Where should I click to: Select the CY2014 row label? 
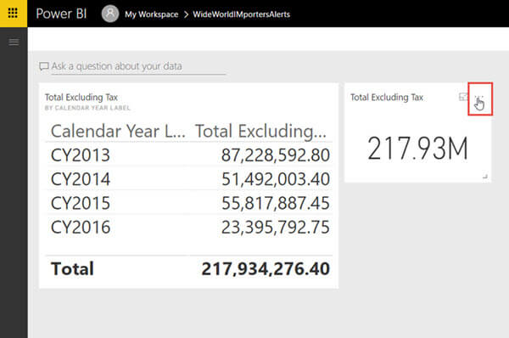pyautogui.click(x=81, y=179)
